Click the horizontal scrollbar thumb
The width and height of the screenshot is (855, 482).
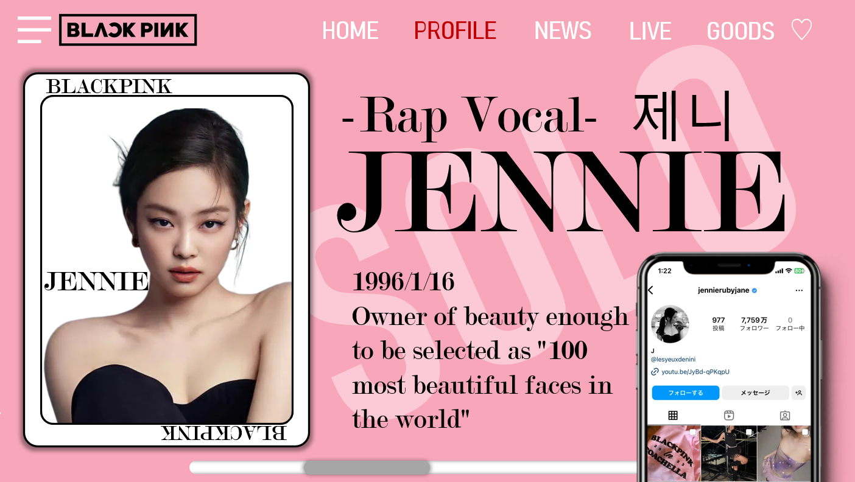(367, 467)
